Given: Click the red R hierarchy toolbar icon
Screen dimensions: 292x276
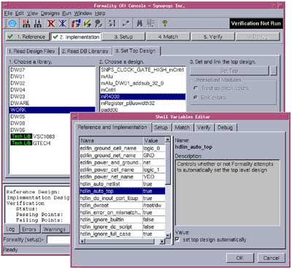Looking at the screenshot, I should pyautogui.click(x=26, y=23).
